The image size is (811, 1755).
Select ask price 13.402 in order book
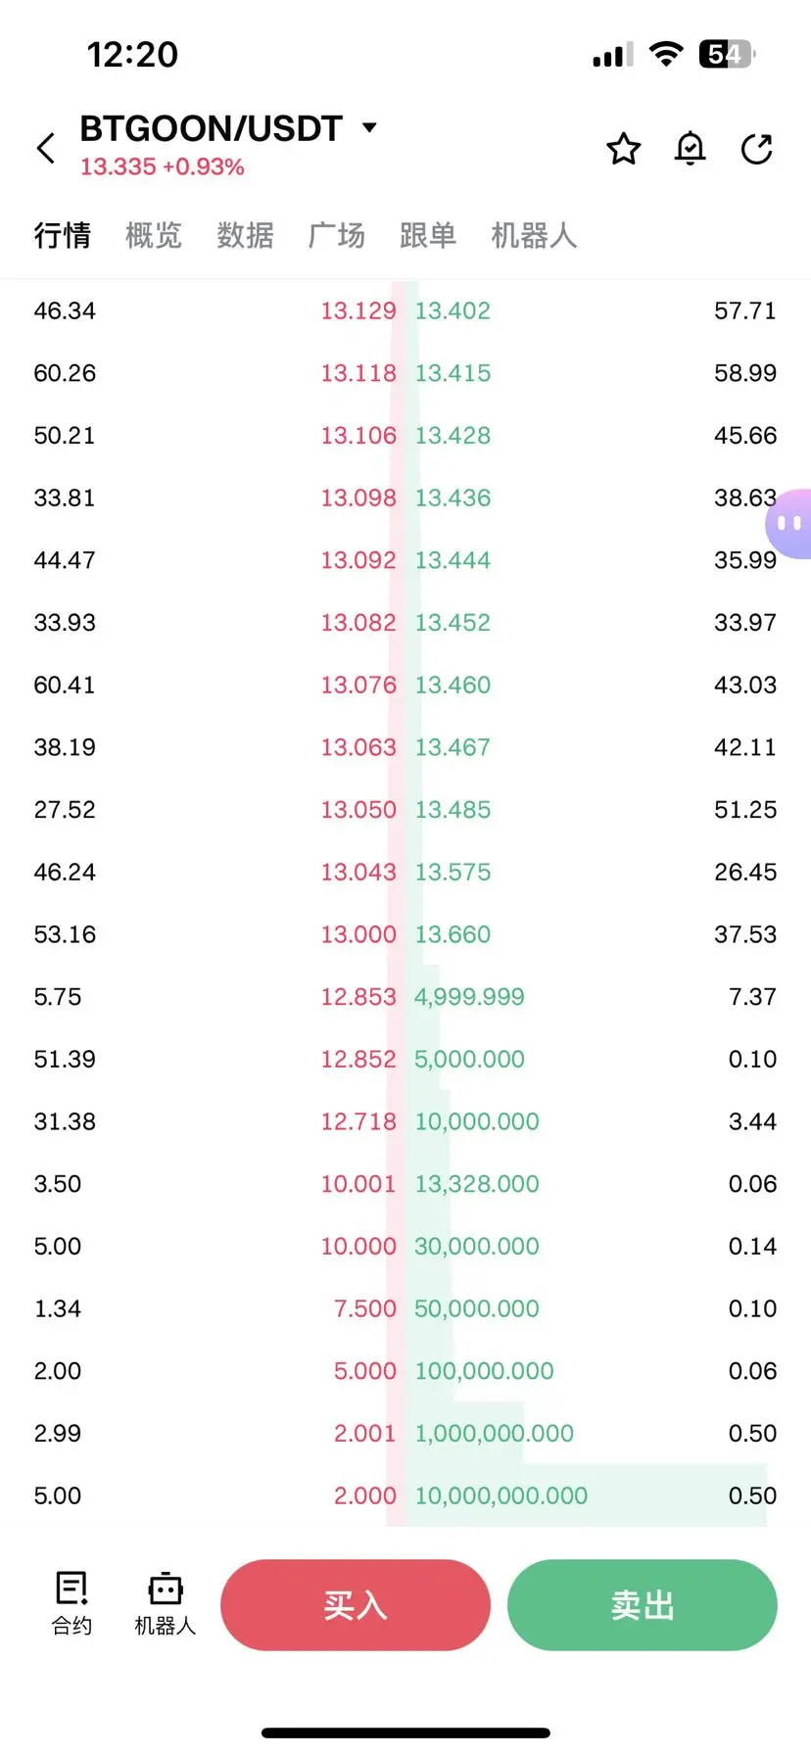pos(453,311)
